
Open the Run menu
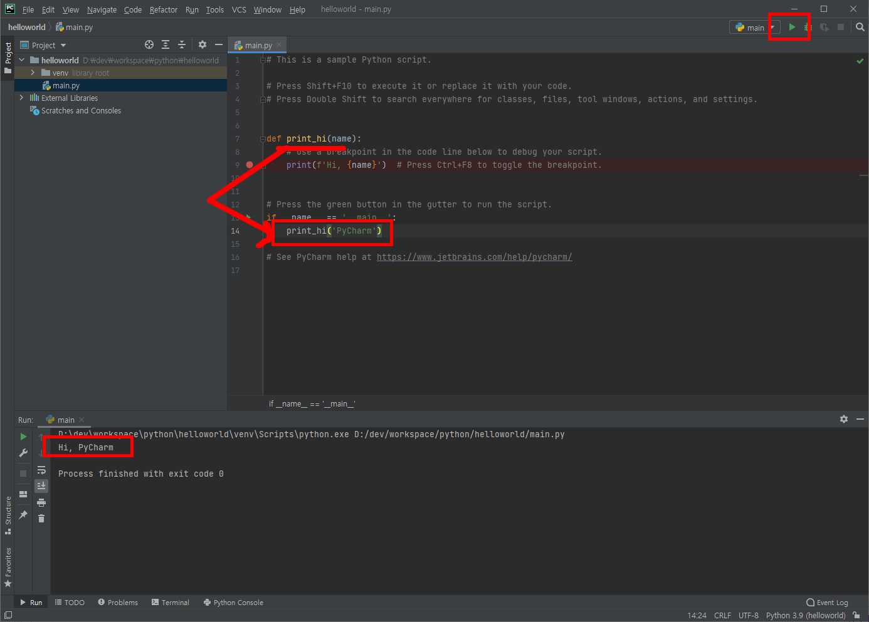(192, 9)
